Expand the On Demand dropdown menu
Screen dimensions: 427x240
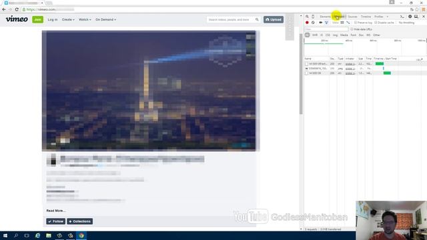click(x=105, y=19)
